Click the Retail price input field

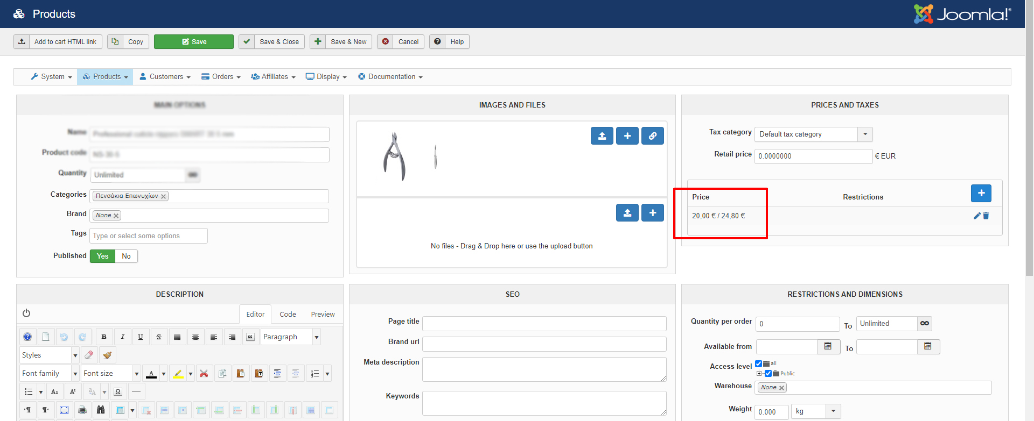tap(813, 156)
